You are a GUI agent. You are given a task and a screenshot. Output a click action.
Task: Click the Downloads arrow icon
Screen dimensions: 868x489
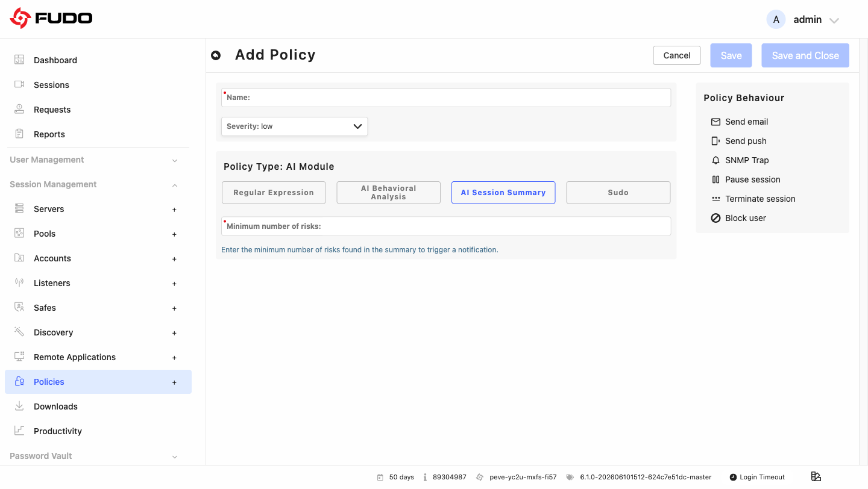tap(19, 406)
